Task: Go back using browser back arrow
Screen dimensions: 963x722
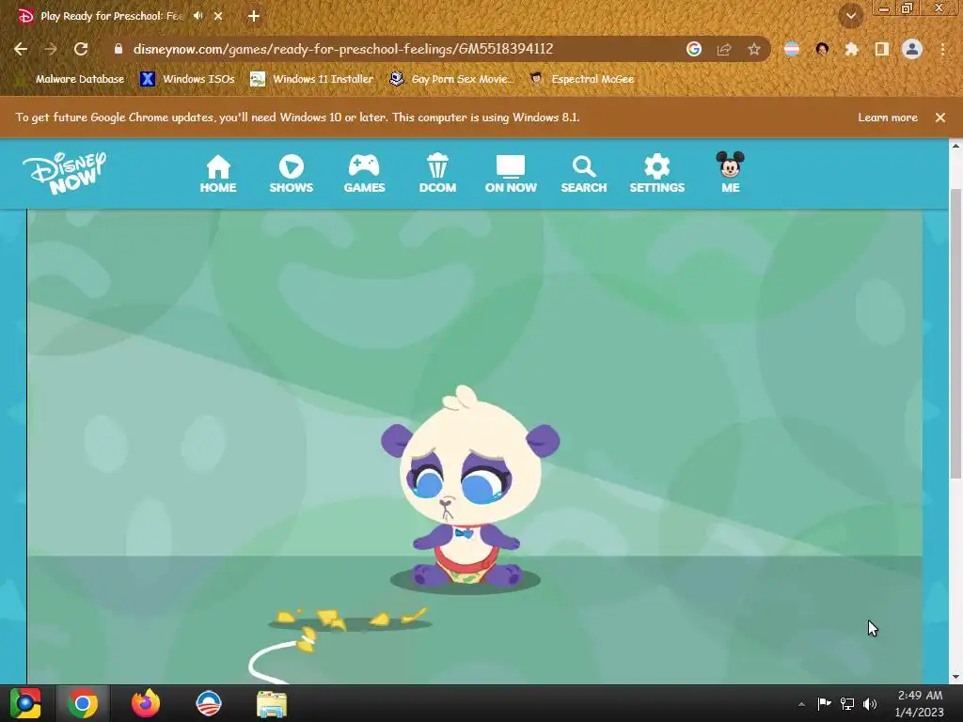Action: point(21,49)
